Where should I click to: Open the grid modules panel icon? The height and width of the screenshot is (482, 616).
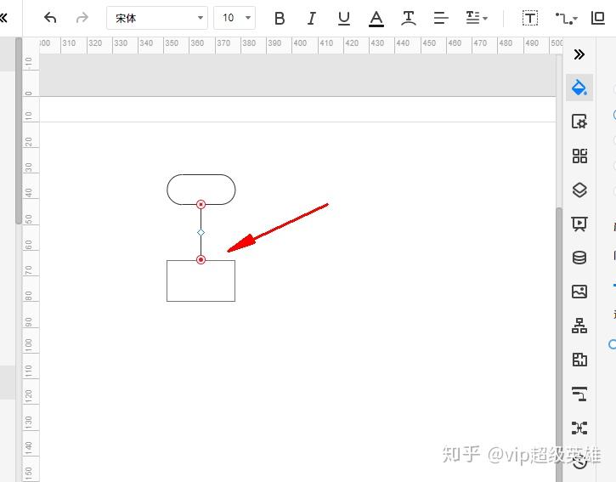point(579,156)
